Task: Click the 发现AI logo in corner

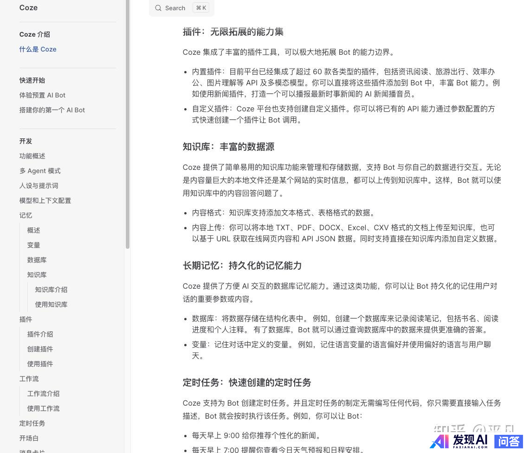Action: point(459,441)
